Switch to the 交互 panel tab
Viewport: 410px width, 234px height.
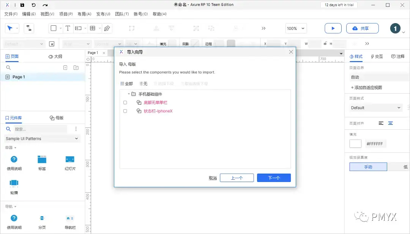pyautogui.click(x=378, y=56)
